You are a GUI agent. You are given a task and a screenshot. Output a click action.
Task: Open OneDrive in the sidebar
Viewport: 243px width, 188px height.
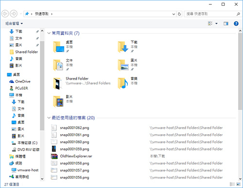coord(20,82)
